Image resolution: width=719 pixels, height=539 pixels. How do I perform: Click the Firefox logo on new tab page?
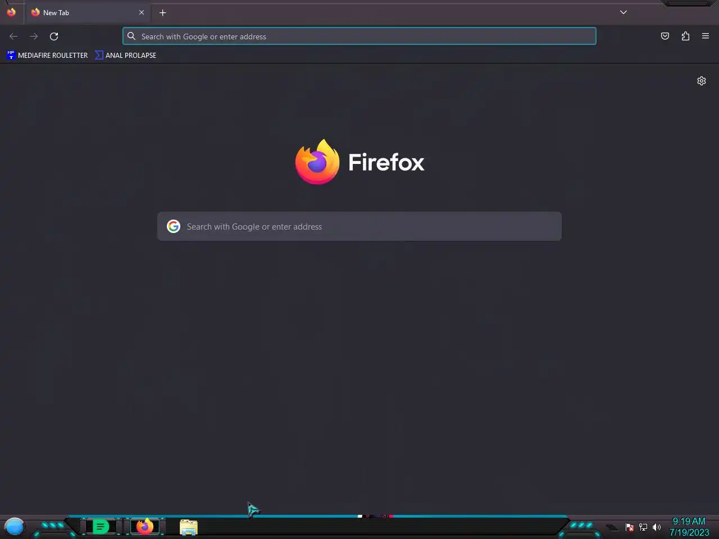(x=317, y=162)
